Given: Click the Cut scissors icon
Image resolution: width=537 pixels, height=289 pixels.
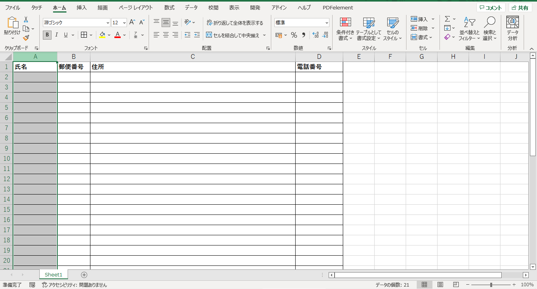Looking at the screenshot, I should tap(26, 19).
